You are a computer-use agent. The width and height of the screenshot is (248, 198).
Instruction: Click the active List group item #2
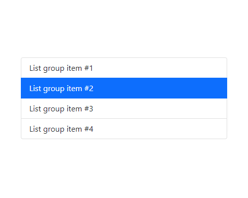124,88
